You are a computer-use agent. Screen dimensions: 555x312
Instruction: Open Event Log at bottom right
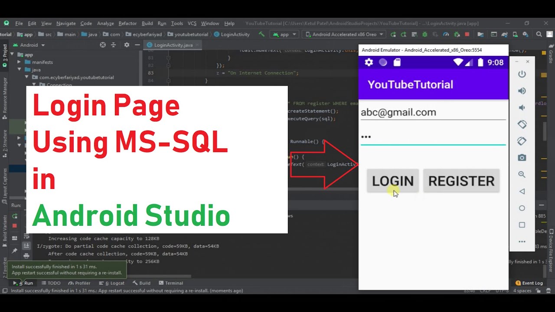pyautogui.click(x=529, y=283)
